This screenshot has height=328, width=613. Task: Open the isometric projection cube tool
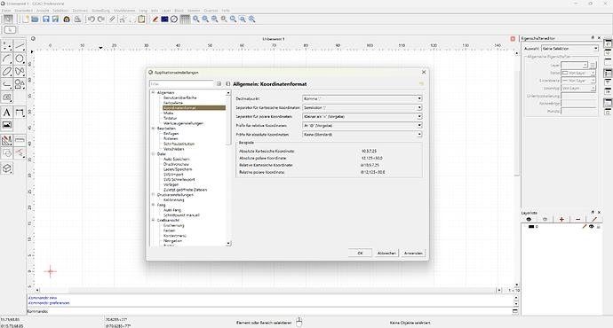pyautogui.click(x=6, y=168)
